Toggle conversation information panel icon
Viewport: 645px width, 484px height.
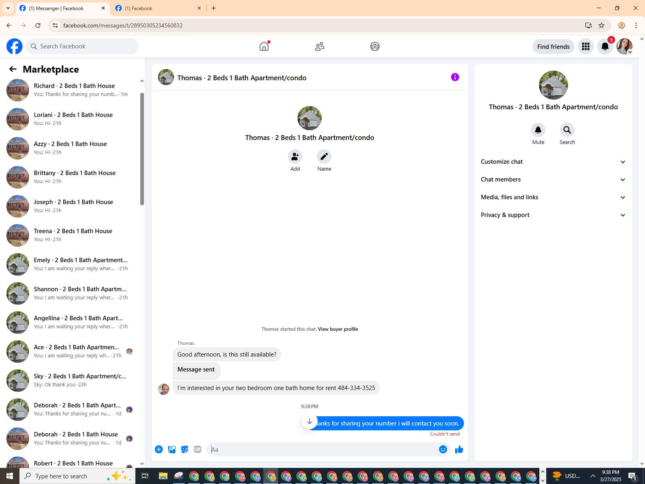pyautogui.click(x=455, y=77)
